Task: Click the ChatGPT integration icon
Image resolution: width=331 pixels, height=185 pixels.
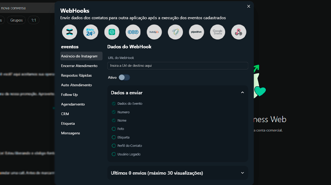Action: click(x=112, y=32)
